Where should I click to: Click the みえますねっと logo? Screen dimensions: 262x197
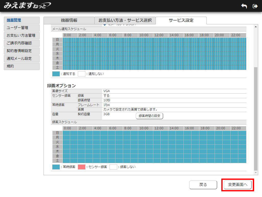pyautogui.click(x=27, y=5)
